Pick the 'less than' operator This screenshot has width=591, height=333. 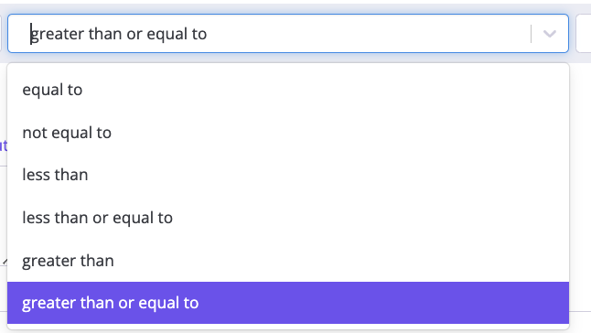[288, 175]
